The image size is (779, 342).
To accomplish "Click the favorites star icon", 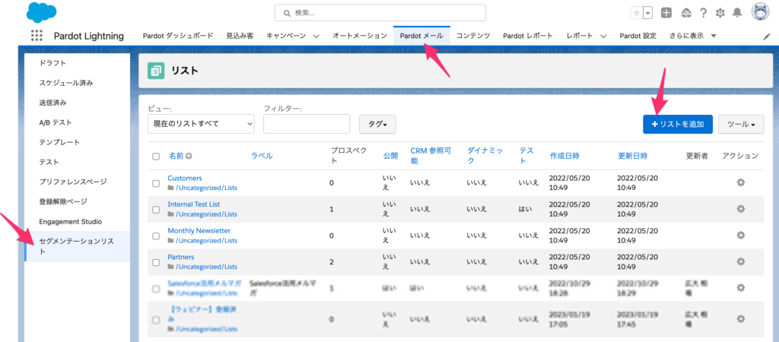I will 636,14.
